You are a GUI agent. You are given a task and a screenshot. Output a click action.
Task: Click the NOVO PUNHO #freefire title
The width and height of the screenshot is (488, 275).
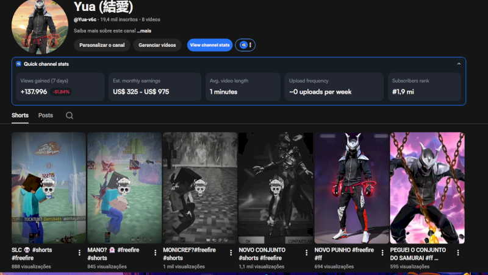(x=344, y=254)
